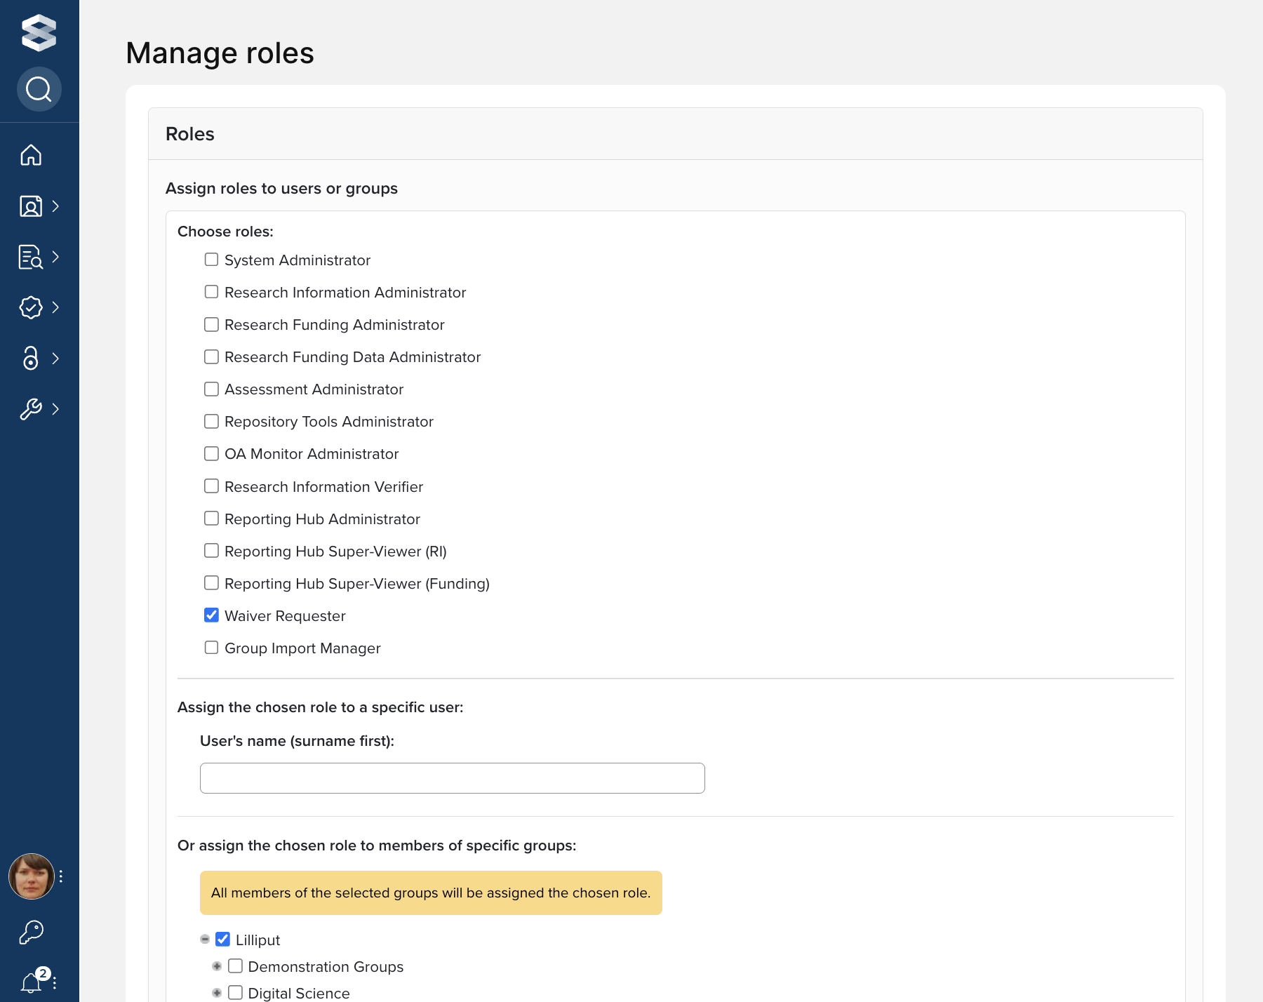Open notifications bell with badge

pos(32,982)
